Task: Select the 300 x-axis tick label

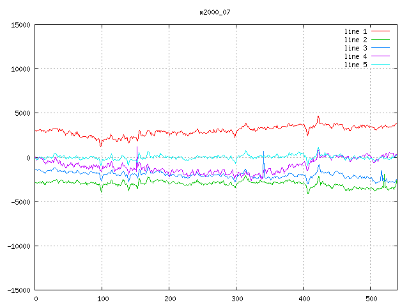Action: [x=236, y=299]
